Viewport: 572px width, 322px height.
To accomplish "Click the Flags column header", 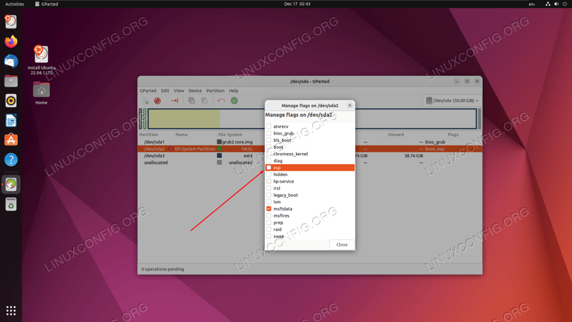I will [453, 135].
